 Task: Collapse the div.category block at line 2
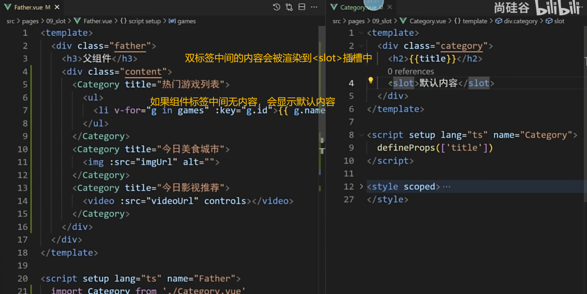pos(361,46)
